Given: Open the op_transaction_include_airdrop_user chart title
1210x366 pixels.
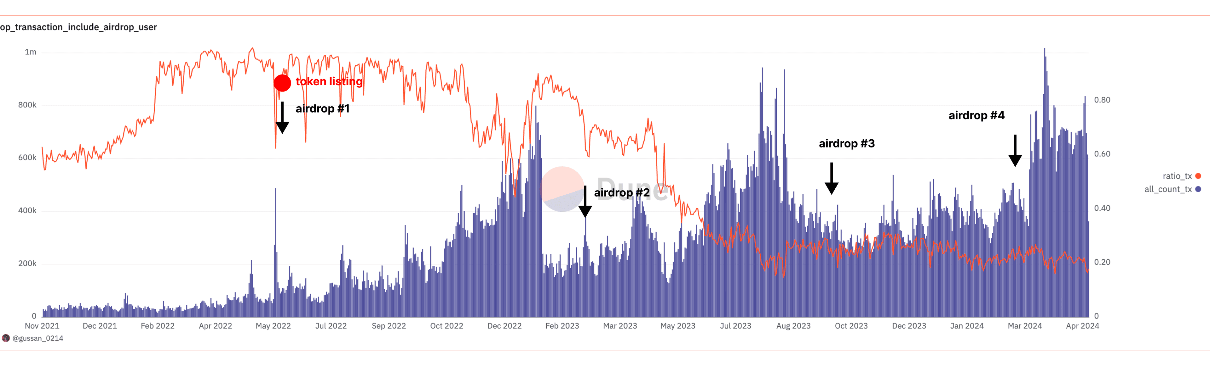Looking at the screenshot, I should point(78,27).
